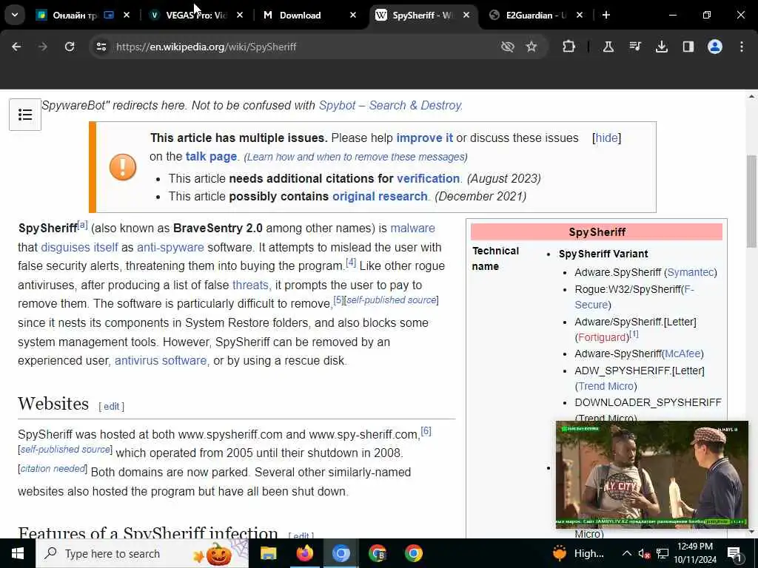Viewport: 758px width, 568px height.
Task: Open the Downloads icon
Action: point(662,47)
